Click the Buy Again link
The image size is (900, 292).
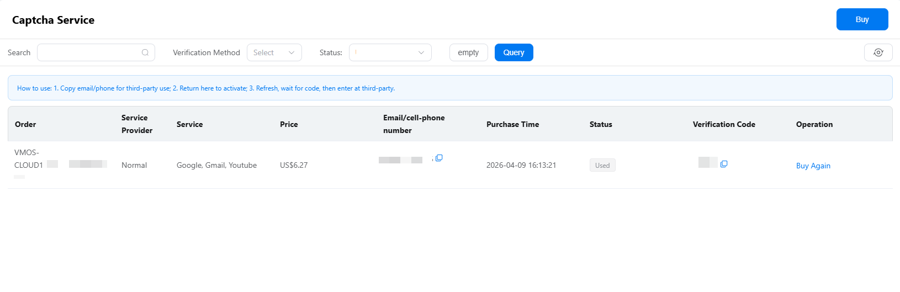pyautogui.click(x=813, y=166)
